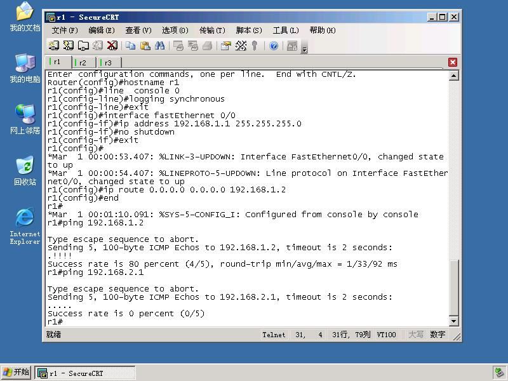This screenshot has height=381, width=508.
Task: Click VT100 in the status bar
Action: [386, 335]
